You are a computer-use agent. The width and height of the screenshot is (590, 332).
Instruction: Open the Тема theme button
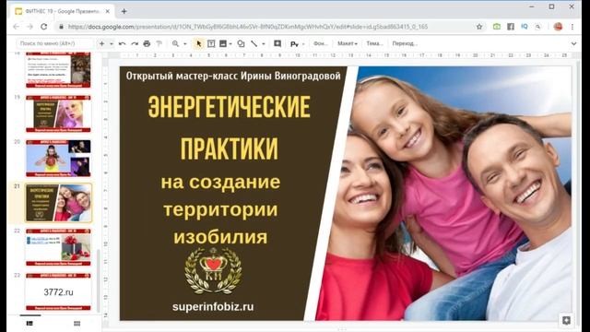(x=374, y=43)
